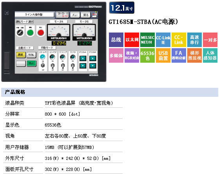The width and height of the screenshot is (219, 174).
Task: Click the ドリルA down arrow
Action: 83,65
